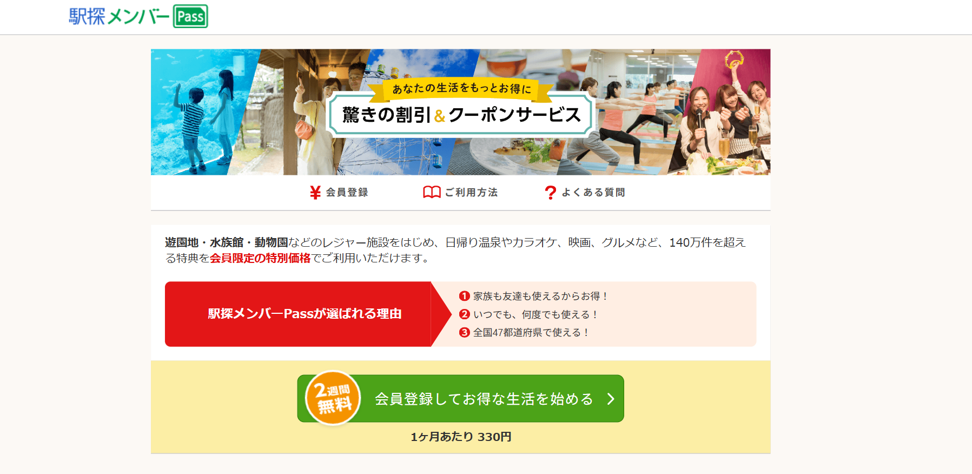Click the red 駅探メンバーPassが選ばれる理由 banner
972x474 pixels.
click(305, 314)
